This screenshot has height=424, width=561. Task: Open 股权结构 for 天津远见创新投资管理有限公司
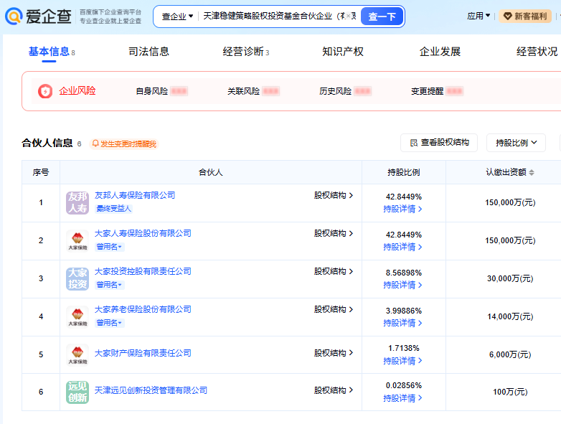point(334,390)
